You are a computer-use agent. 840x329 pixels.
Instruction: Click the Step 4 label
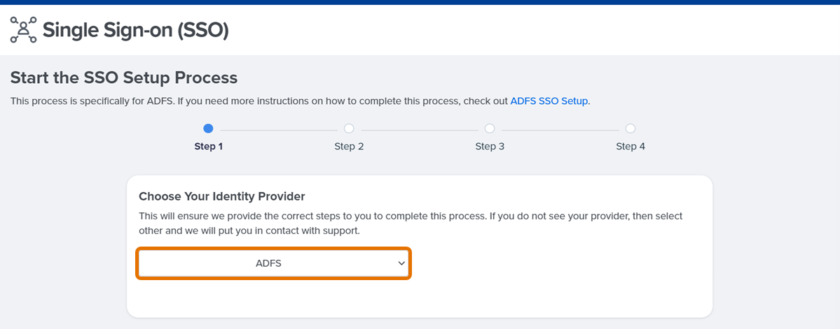tap(631, 147)
